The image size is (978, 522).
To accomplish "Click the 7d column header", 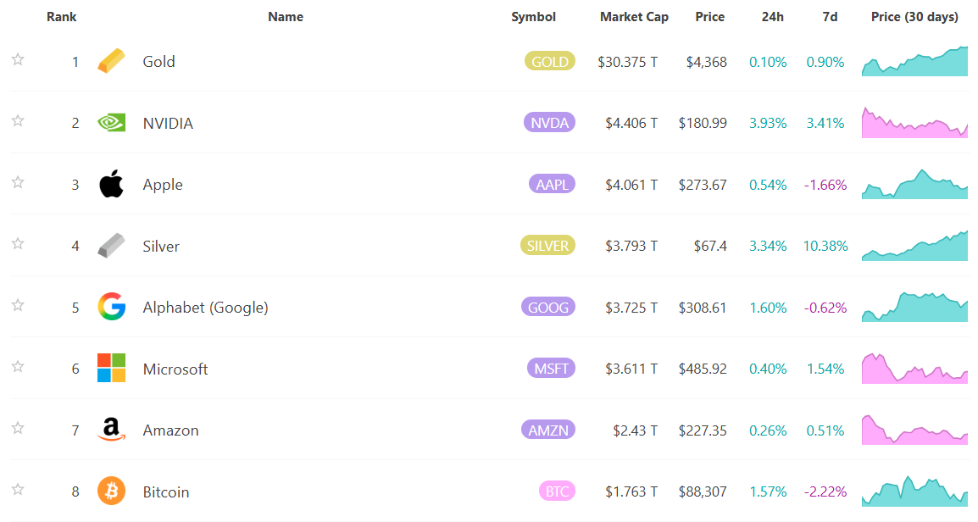I will [x=830, y=17].
